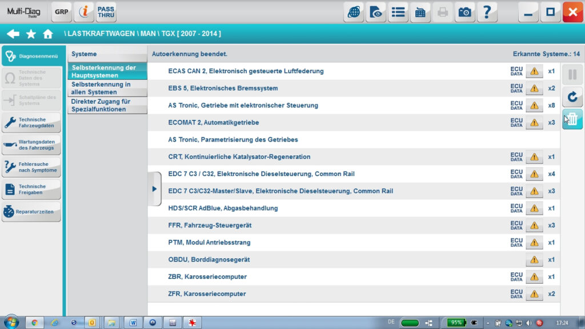Screen dimensions: 585x329
Task: Click warning icon for AS Tronic Getriebe
Action: (x=534, y=106)
